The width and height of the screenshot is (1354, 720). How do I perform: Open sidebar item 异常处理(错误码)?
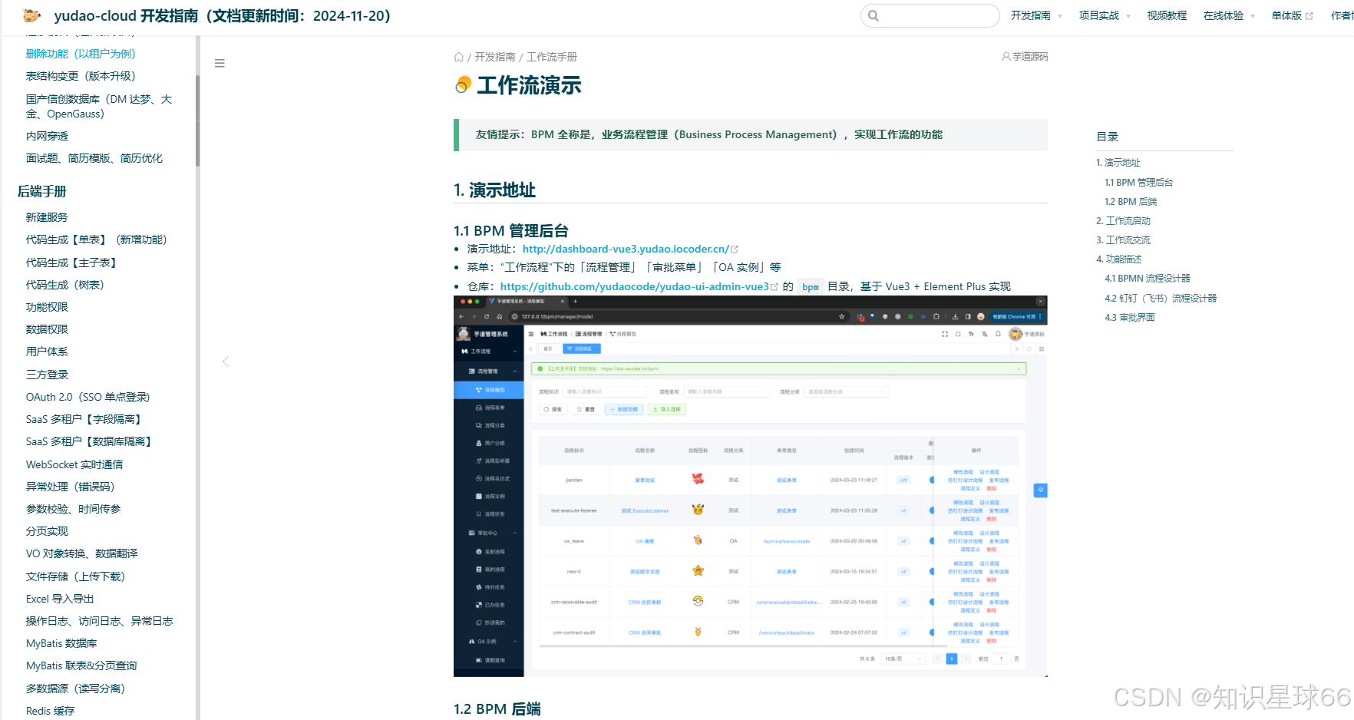(71, 487)
